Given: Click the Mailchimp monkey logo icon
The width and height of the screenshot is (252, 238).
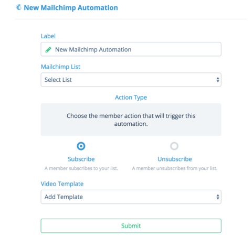Looking at the screenshot, I should 18,7.
